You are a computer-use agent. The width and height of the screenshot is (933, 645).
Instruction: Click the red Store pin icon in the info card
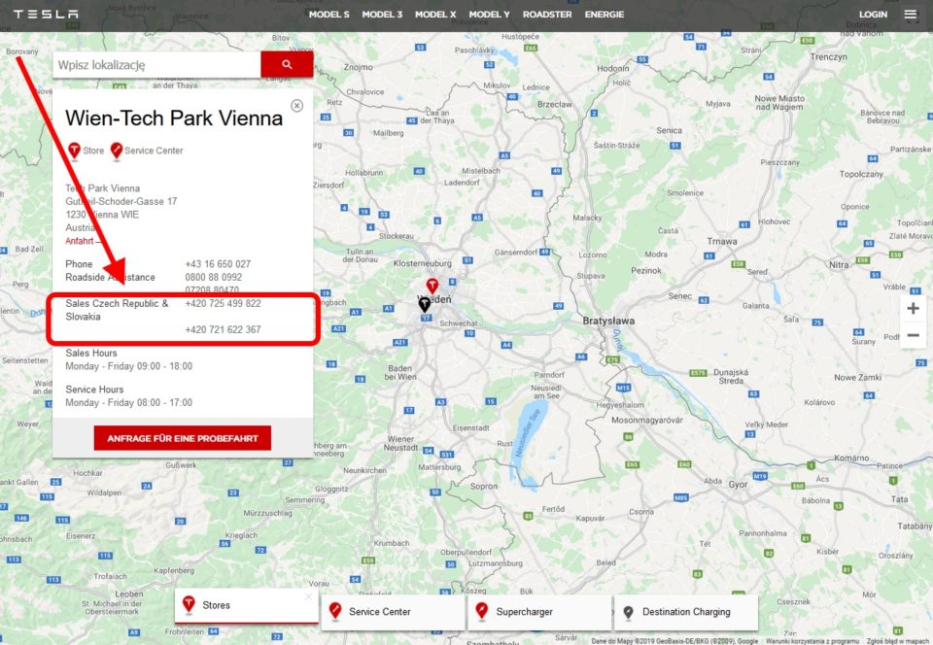tap(74, 151)
